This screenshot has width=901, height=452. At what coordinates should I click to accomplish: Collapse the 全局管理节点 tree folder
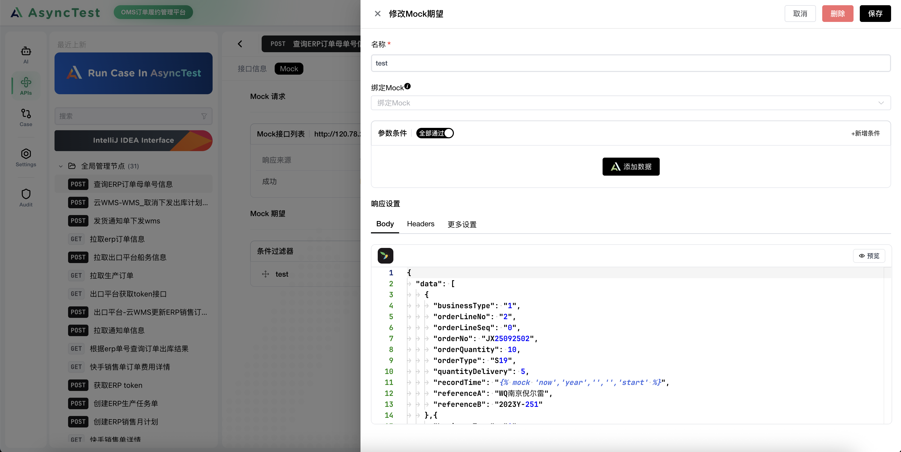(61, 166)
